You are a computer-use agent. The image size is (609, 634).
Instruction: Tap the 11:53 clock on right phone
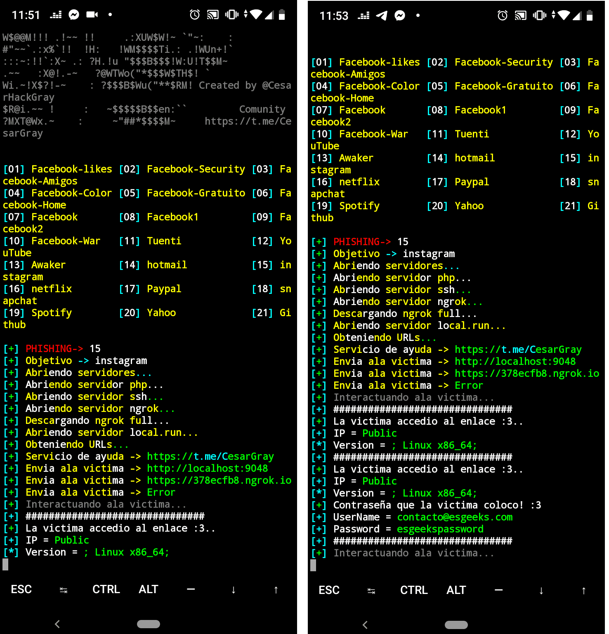[334, 16]
